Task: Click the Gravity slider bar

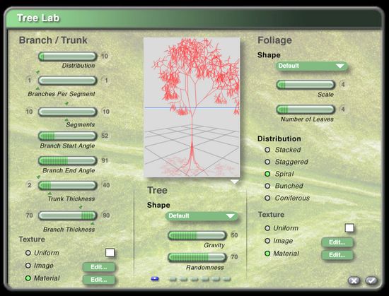Action: [197, 235]
